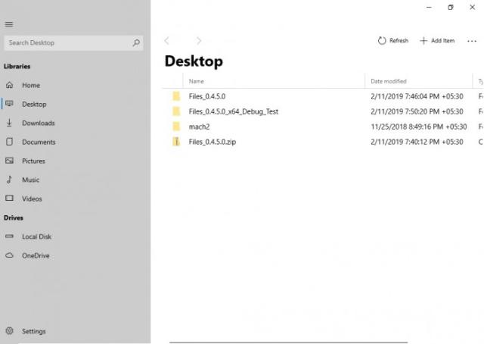
Task: Click the Settings gear icon
Action: pos(10,331)
